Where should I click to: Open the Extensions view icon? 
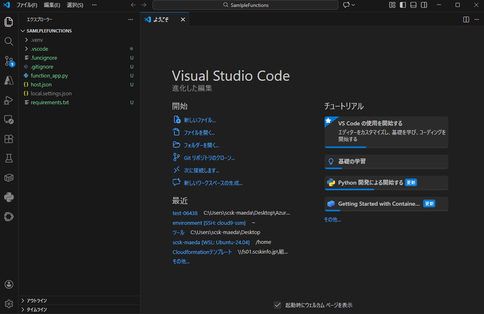(x=9, y=139)
